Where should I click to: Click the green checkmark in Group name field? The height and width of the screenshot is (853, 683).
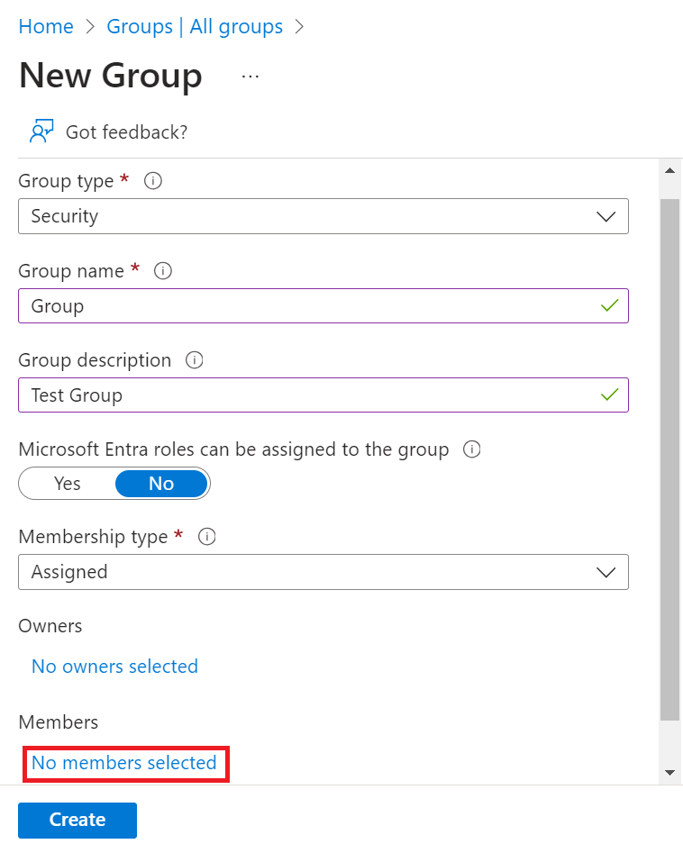pos(609,306)
